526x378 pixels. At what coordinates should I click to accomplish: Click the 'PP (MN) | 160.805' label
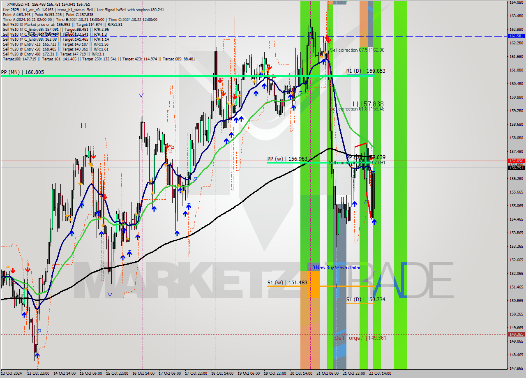(23, 72)
